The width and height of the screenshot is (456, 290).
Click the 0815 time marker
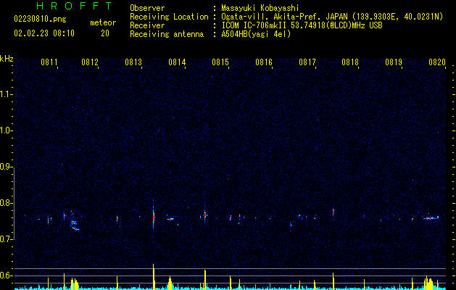[220, 62]
